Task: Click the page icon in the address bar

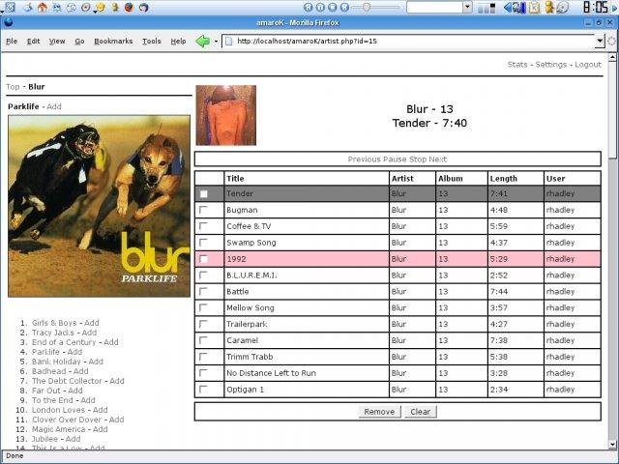Action: pyautogui.click(x=228, y=41)
